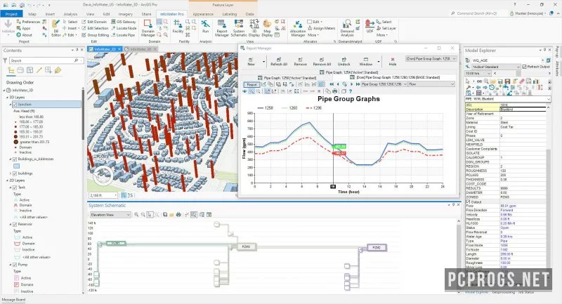Click zoom-in icon in System Schematic
562x304 pixels.
136,214
